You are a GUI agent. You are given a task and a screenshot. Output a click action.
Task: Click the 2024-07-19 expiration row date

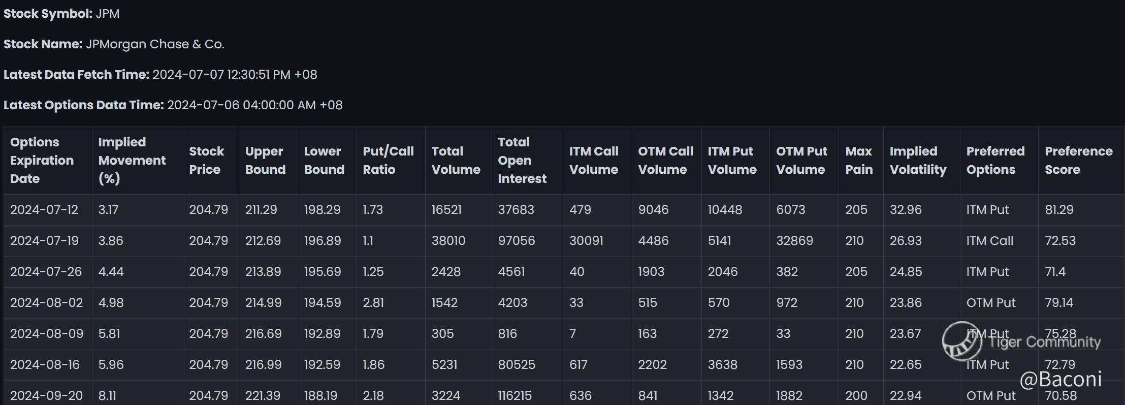(x=44, y=241)
